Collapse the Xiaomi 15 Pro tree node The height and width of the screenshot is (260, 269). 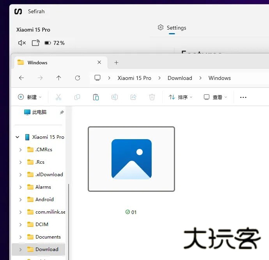(17, 137)
